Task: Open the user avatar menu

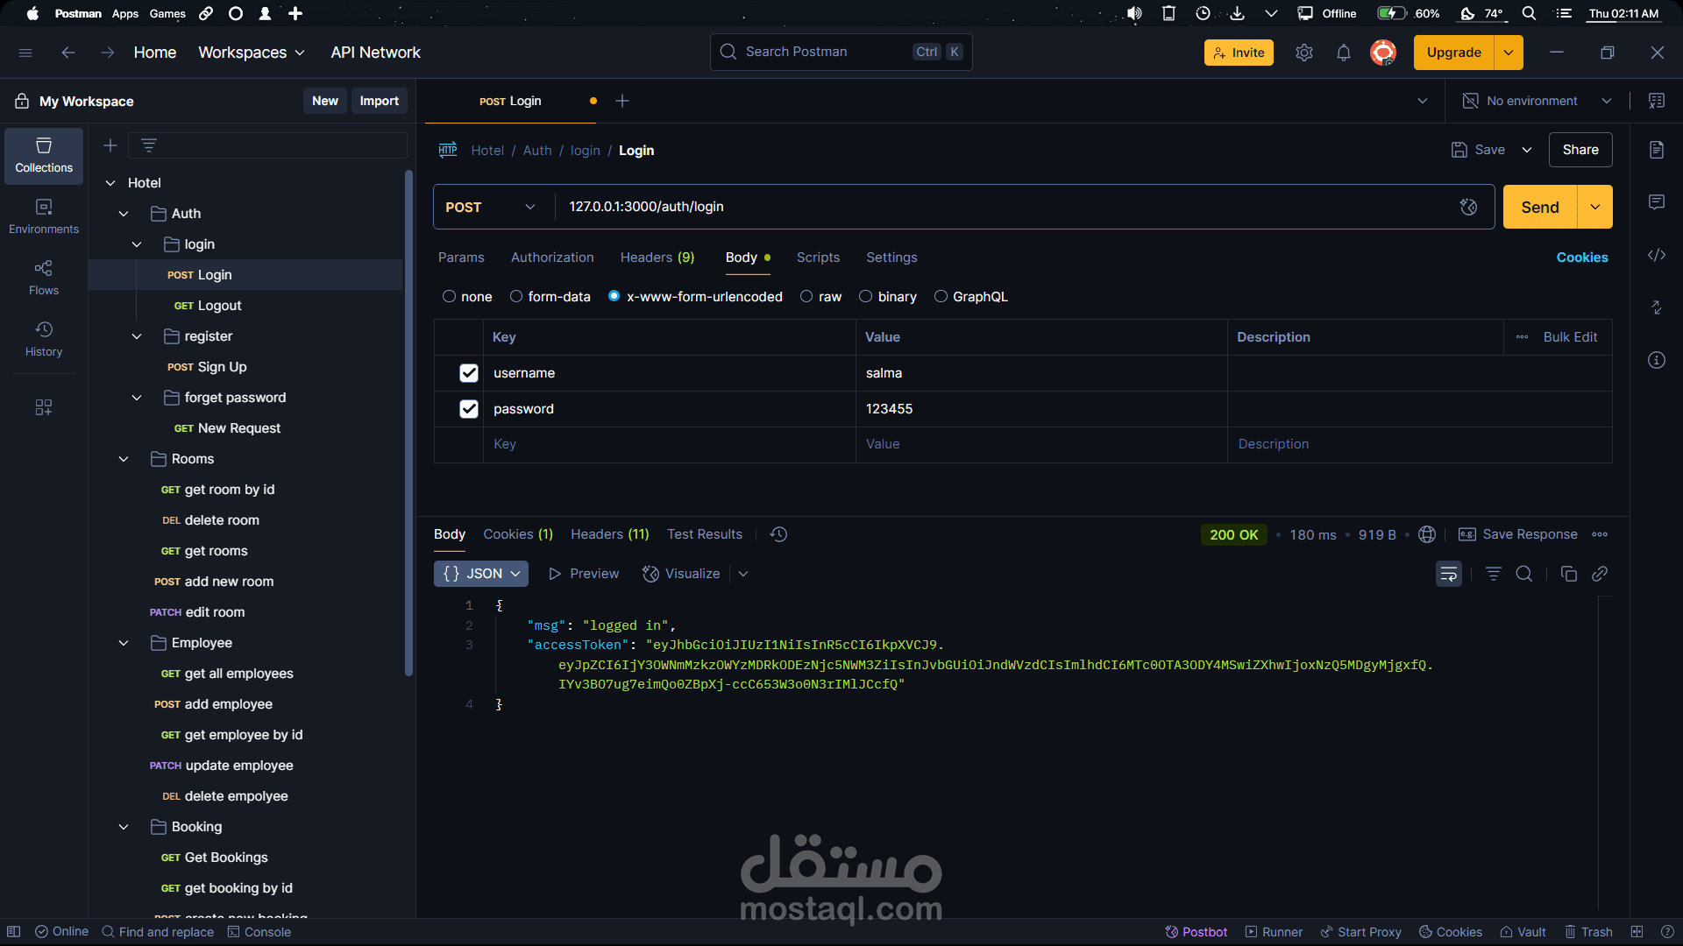Action: click(1383, 53)
